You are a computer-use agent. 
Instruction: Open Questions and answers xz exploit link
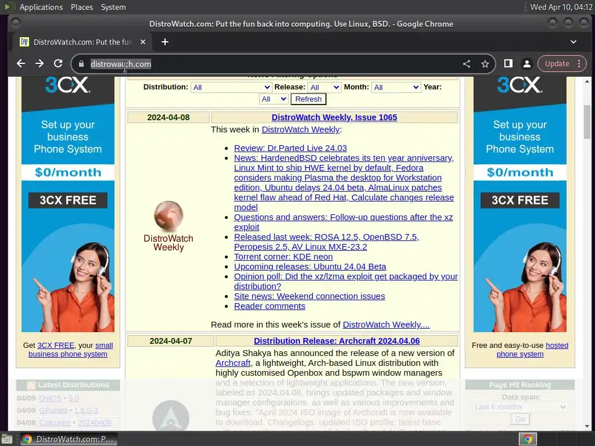[343, 222]
